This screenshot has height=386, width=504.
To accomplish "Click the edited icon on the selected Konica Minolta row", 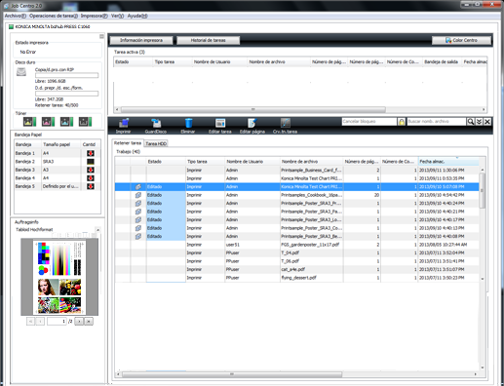I will click(x=138, y=187).
